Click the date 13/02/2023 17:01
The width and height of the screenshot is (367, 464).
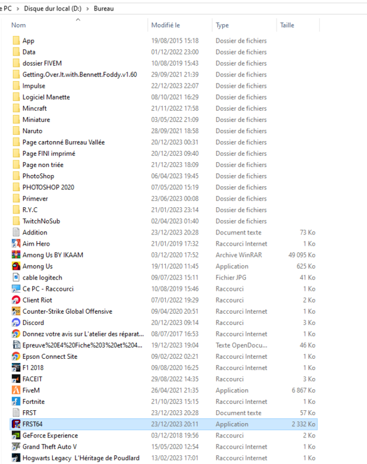click(175, 458)
